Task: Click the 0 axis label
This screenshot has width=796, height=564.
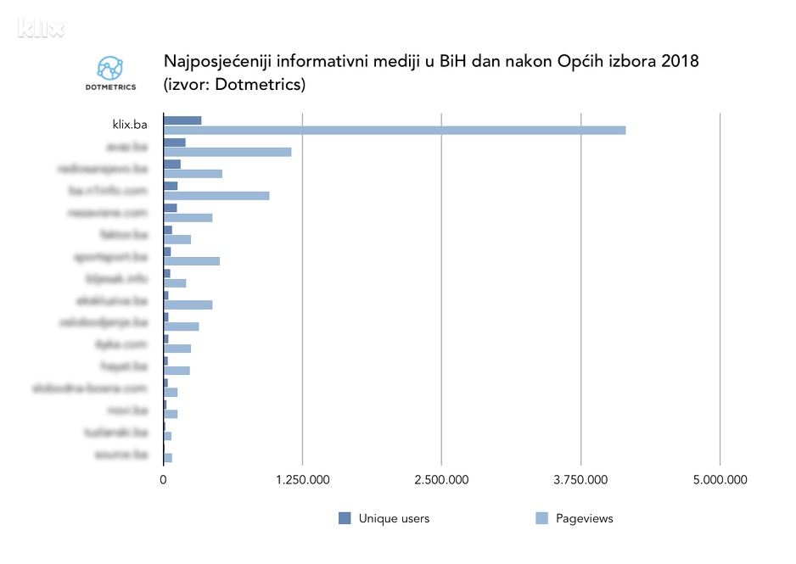Action: point(163,480)
